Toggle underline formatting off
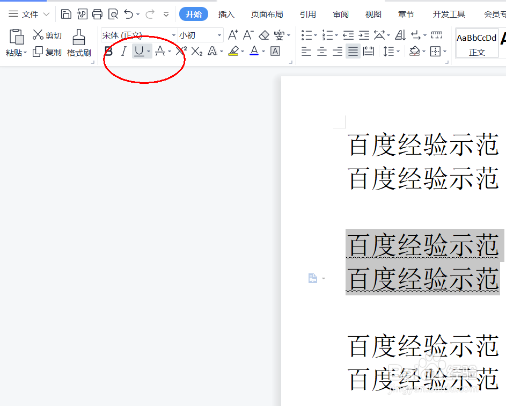 pyautogui.click(x=139, y=51)
